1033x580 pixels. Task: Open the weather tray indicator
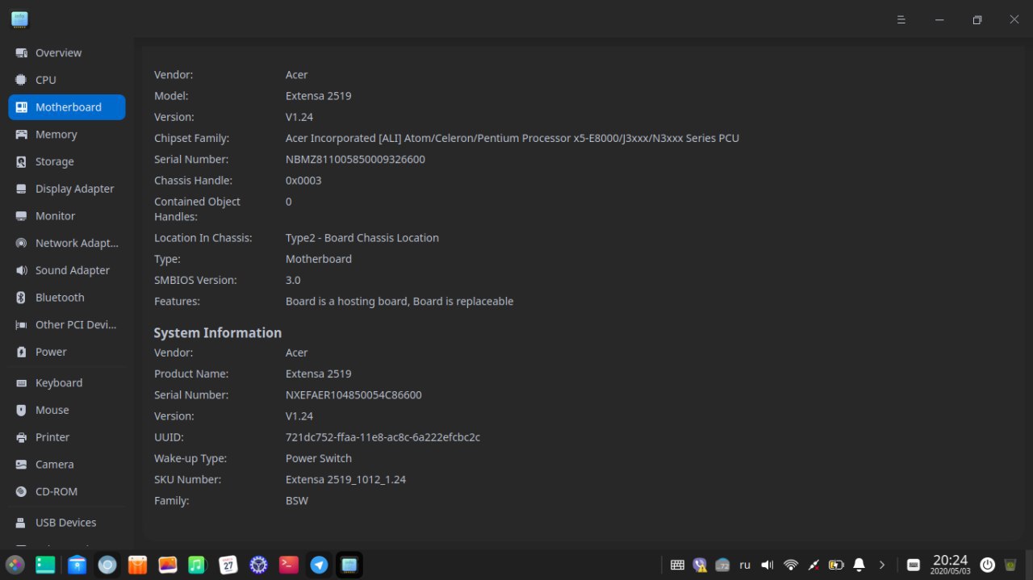[722, 565]
